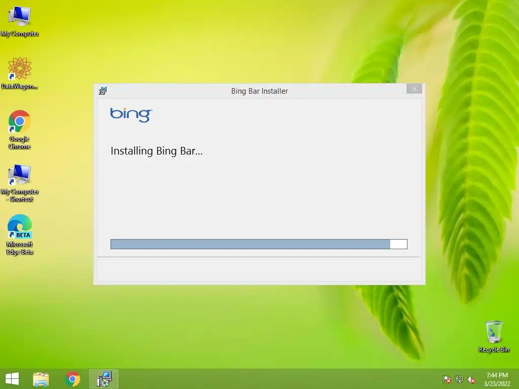Image resolution: width=519 pixels, height=389 pixels.
Task: Open the My Computer desktop icon
Action: tap(20, 20)
